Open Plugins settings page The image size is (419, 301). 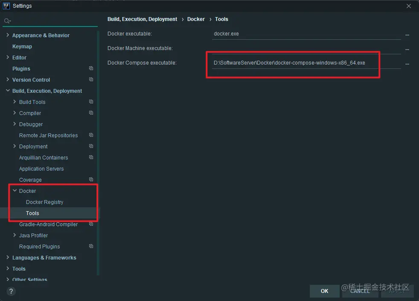point(21,68)
